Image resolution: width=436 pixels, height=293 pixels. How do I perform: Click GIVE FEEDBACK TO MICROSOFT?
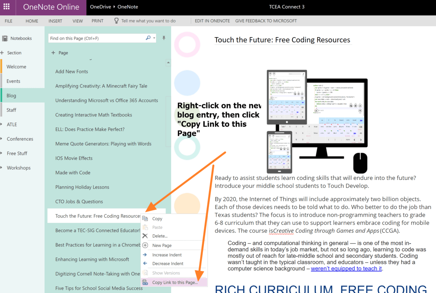coord(266,21)
